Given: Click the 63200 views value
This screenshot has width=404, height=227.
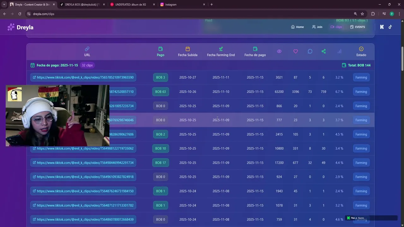Looking at the screenshot, I should pos(279,92).
